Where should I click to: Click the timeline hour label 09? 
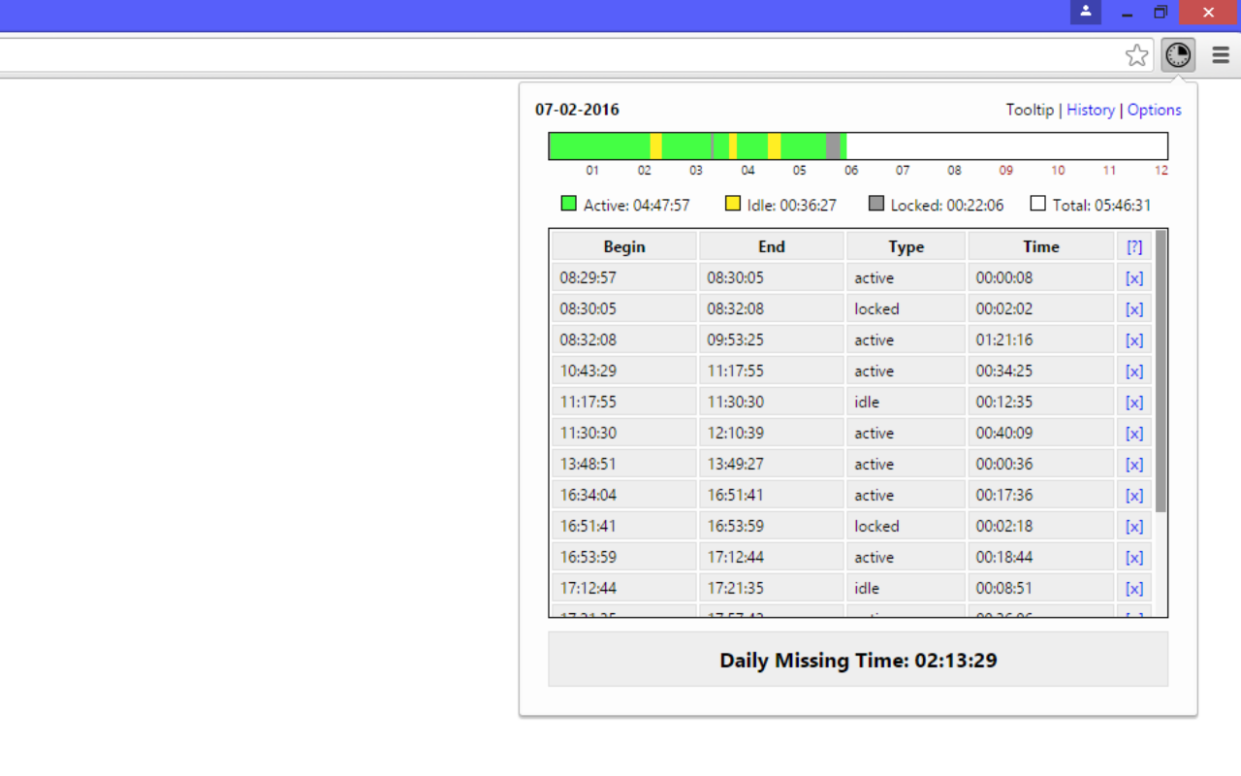1006,171
